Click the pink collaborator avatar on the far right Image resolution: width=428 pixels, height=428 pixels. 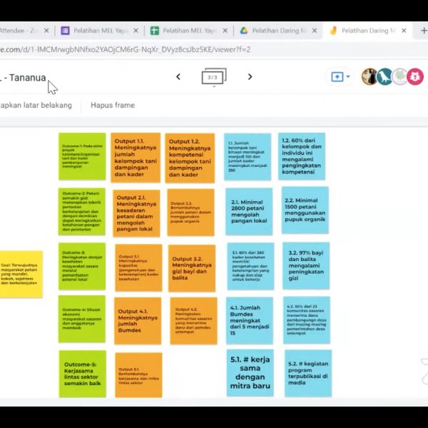415,77
